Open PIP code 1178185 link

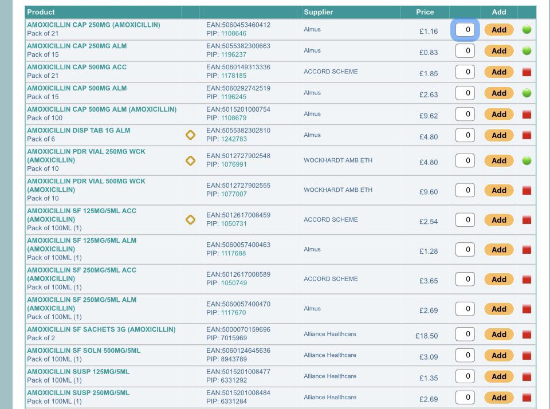pos(234,76)
